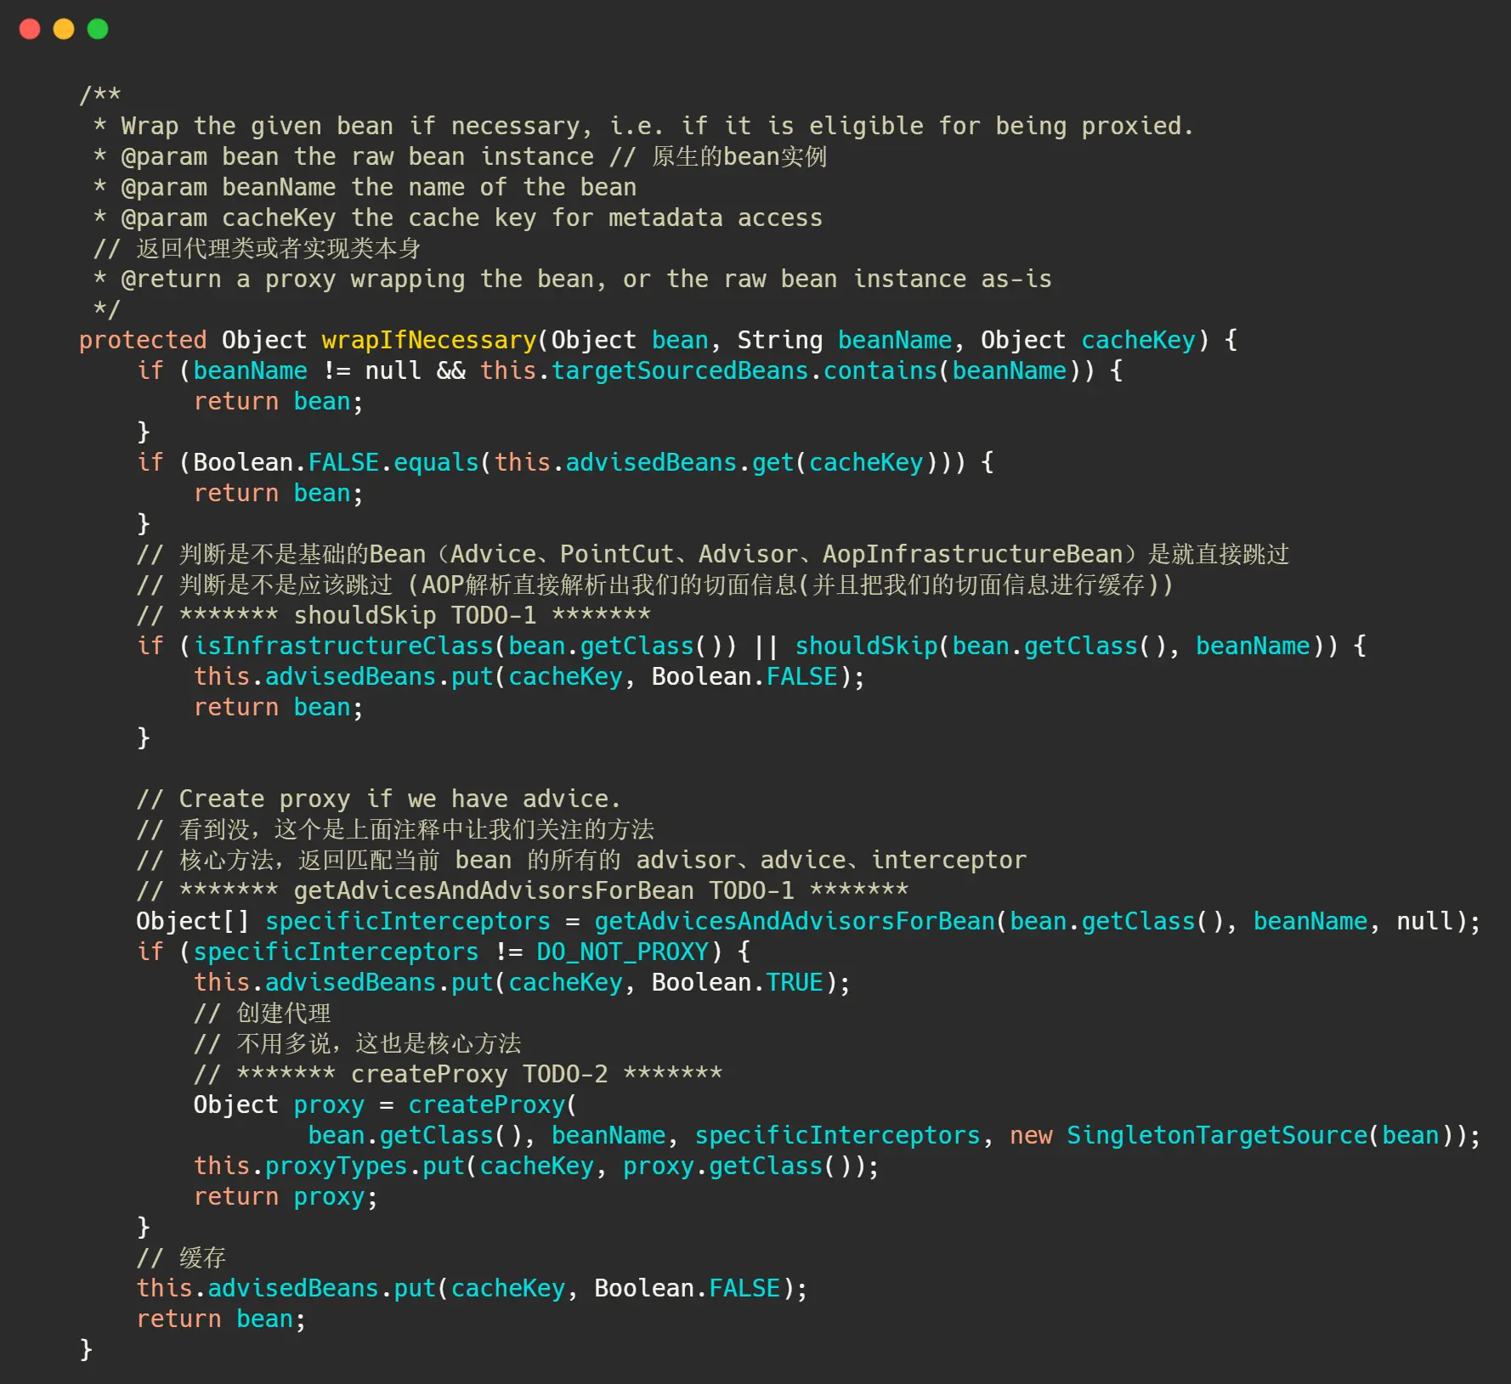
Task: Click 'proxyTypes' in this.proxyTypes.put line
Action: point(336,1166)
